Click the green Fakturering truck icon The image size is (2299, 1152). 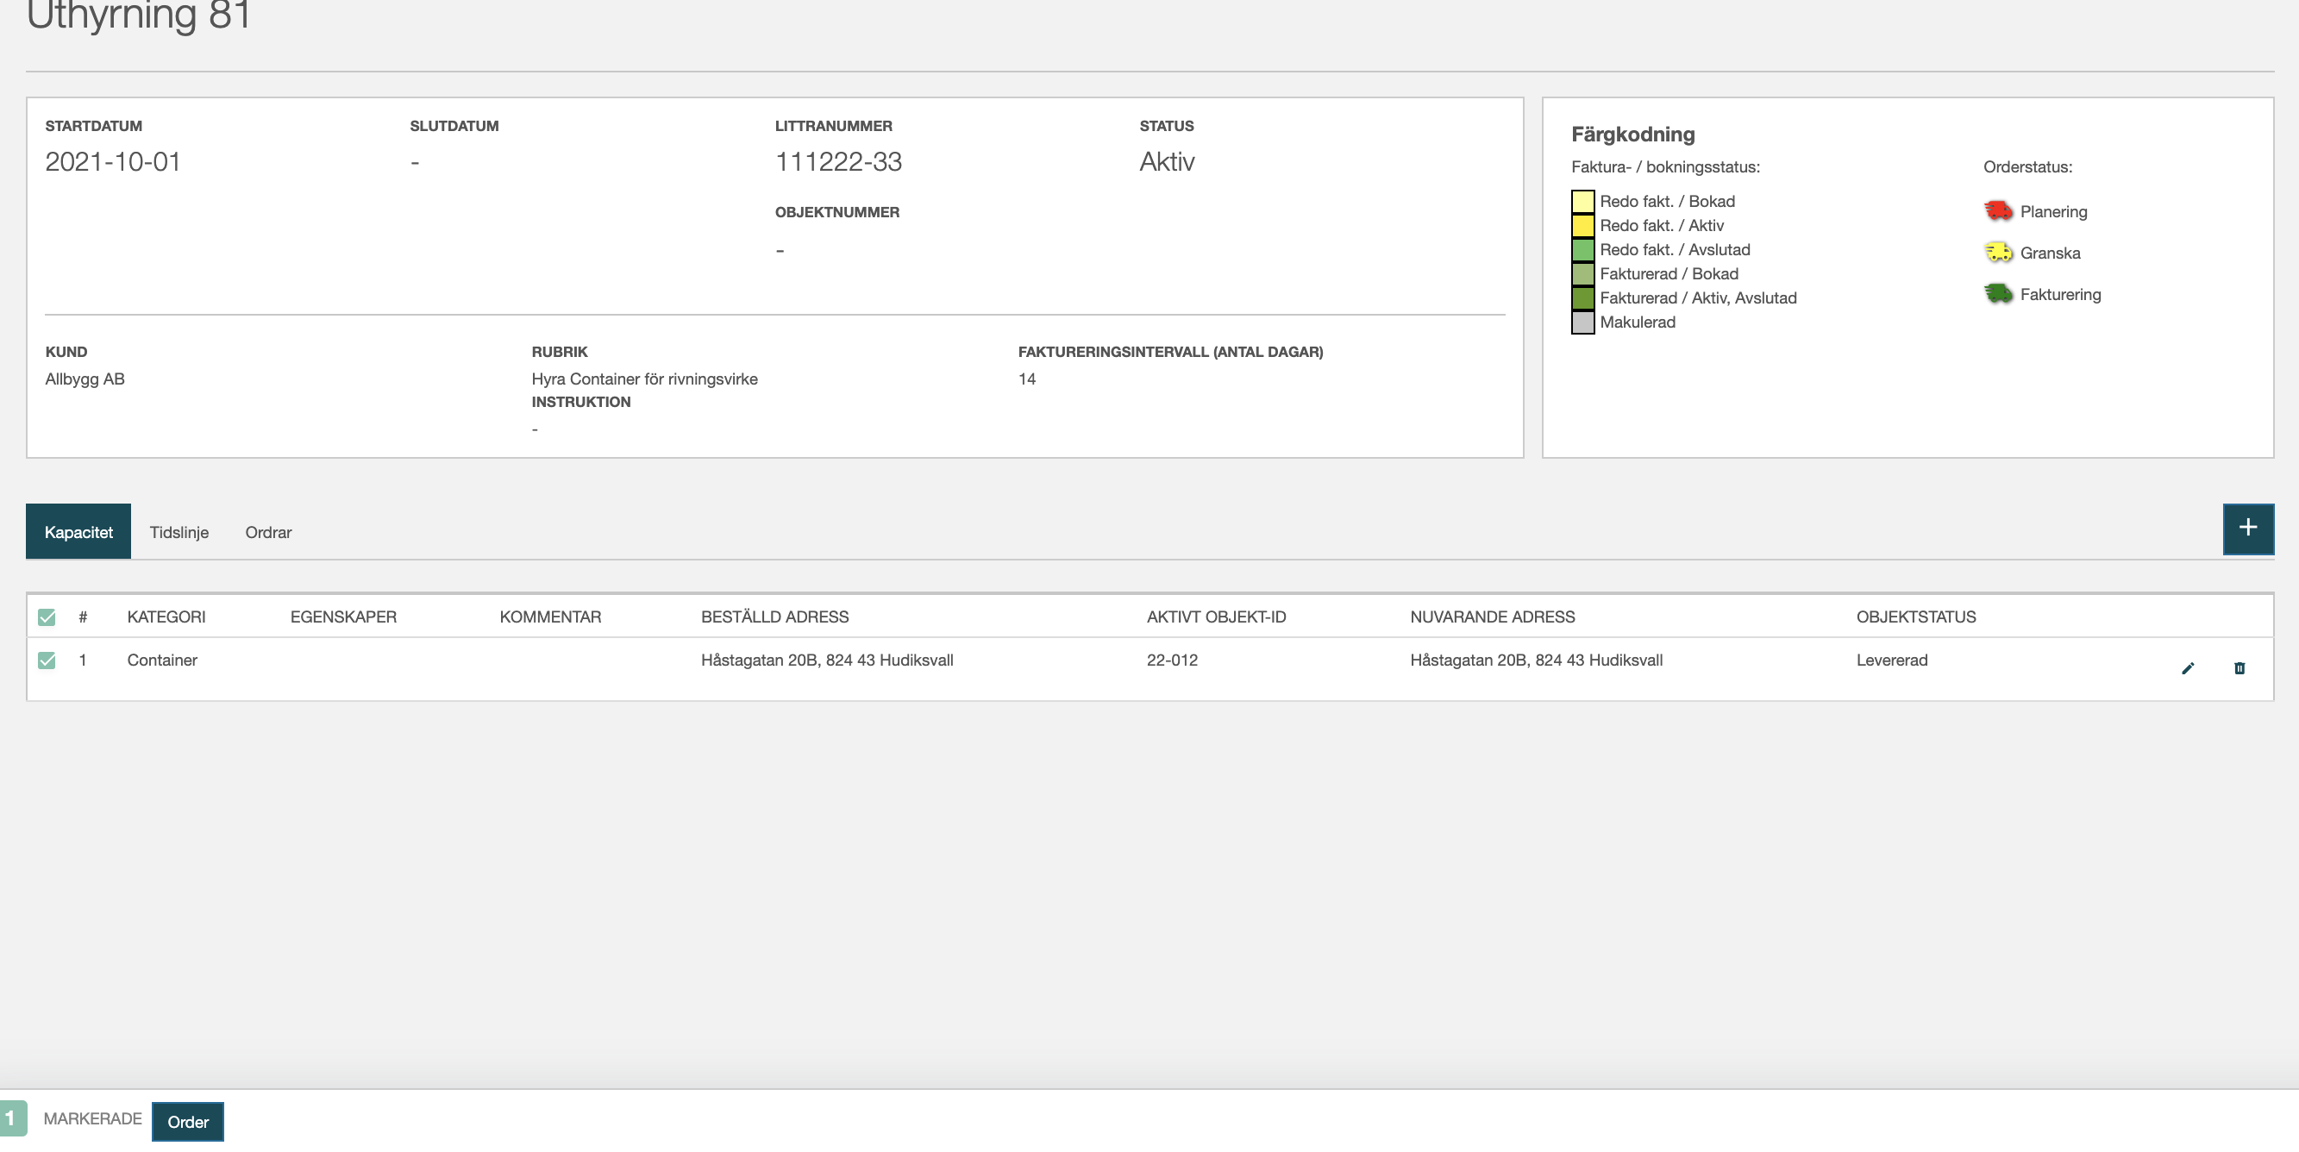point(1998,293)
